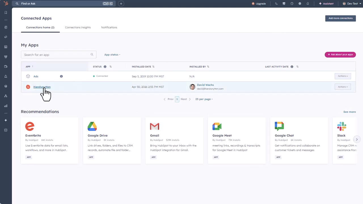Viewport: 363px width, 204px height.
Task: Click the plus icon beside the search bar
Action: tap(121, 4)
